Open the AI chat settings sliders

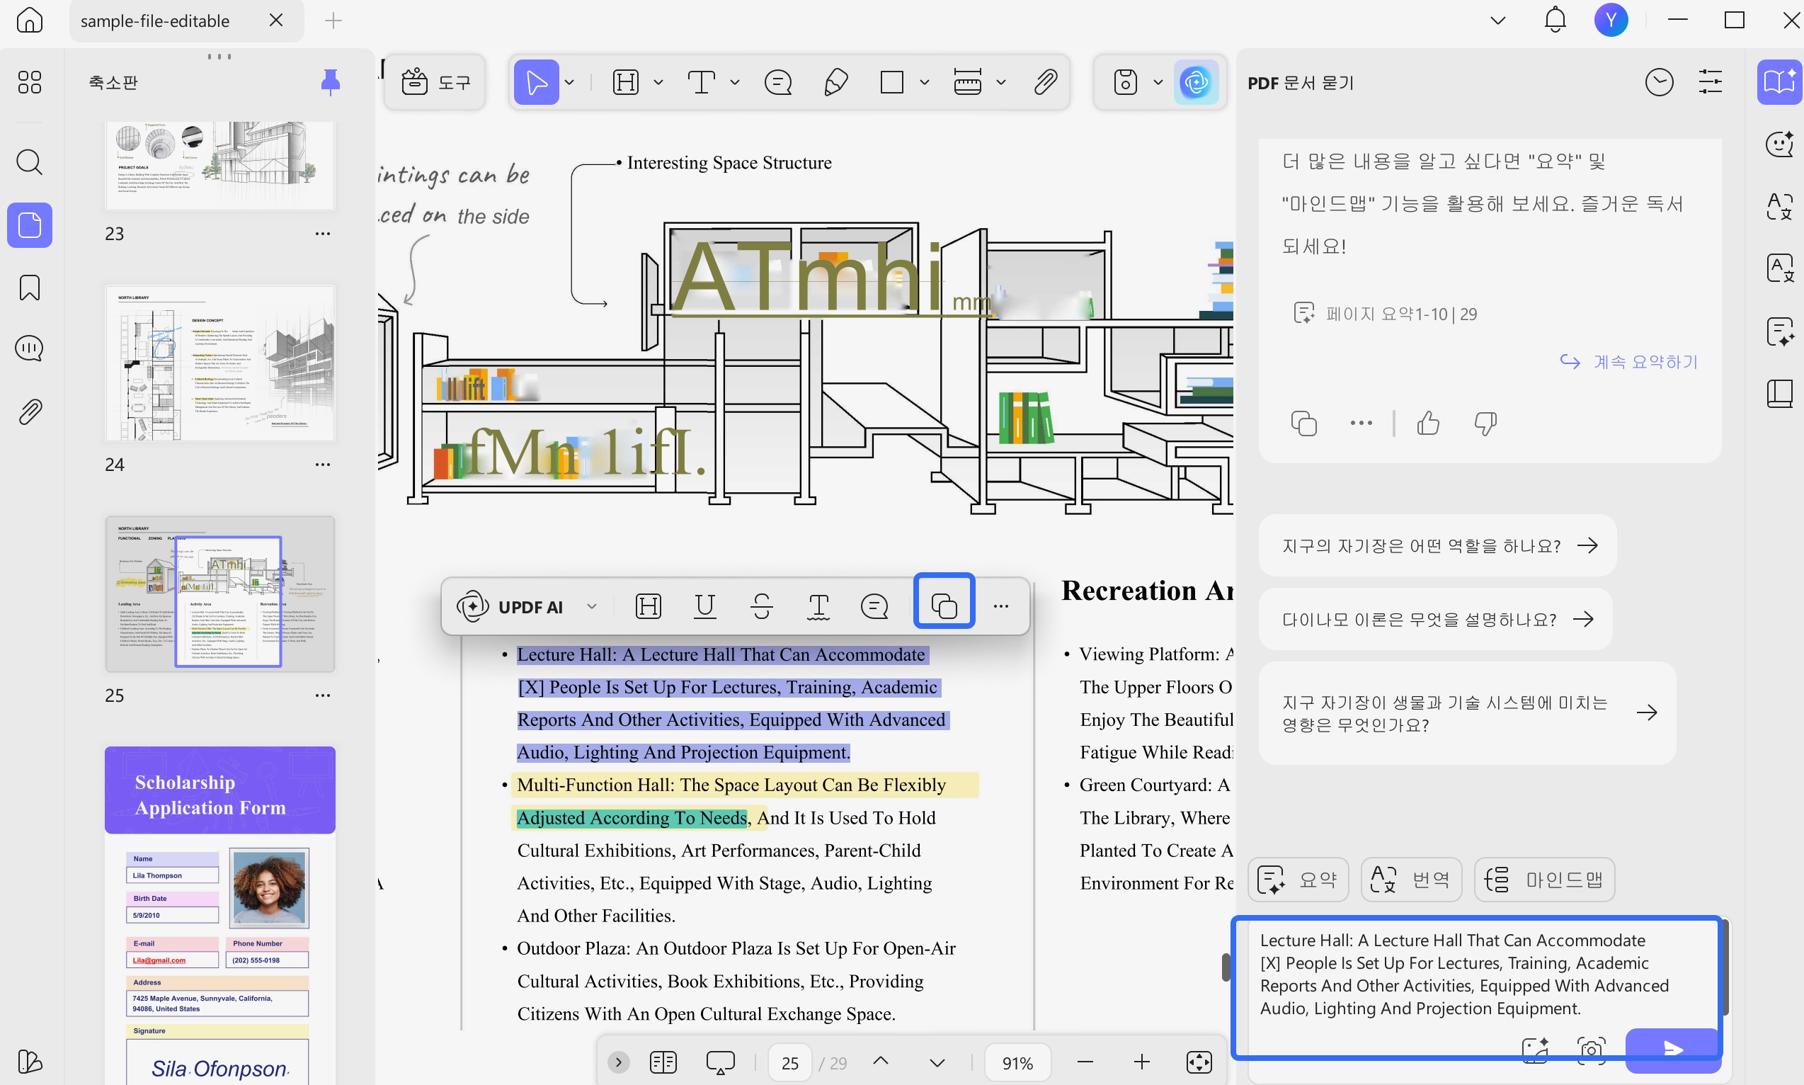point(1711,82)
